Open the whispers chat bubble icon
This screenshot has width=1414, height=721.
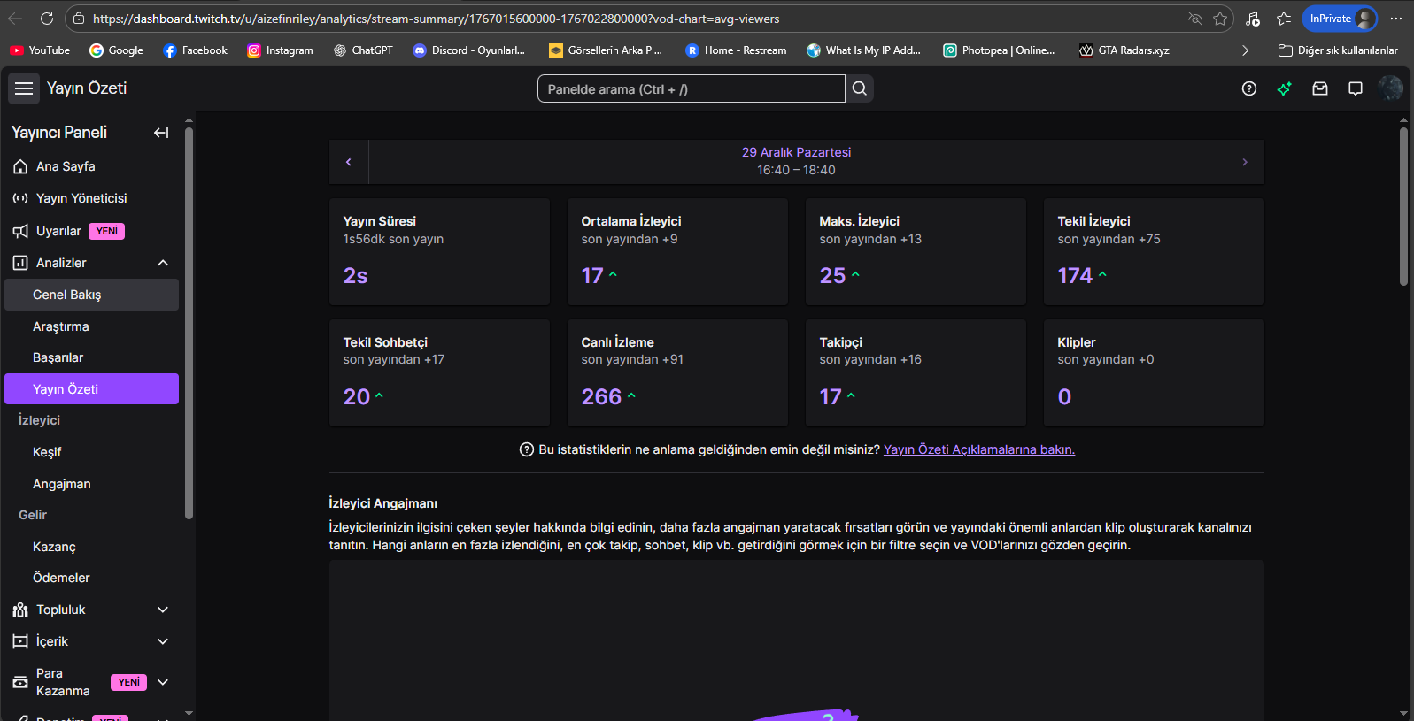1356,88
